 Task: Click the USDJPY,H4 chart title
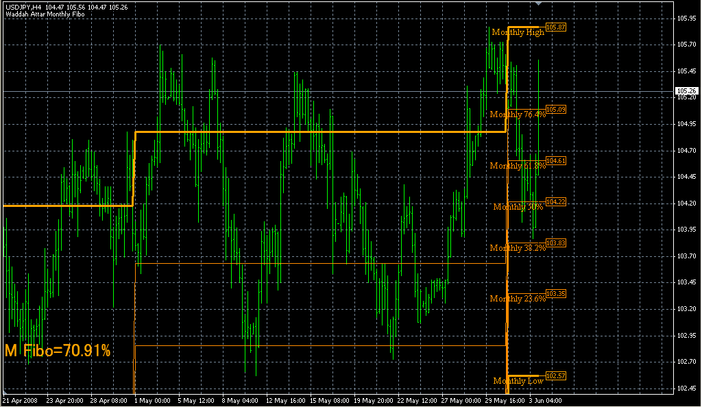click(23, 7)
